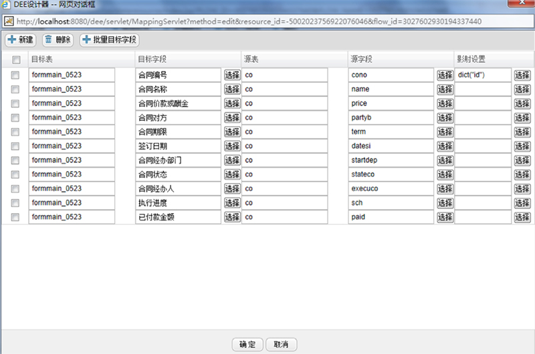Screen dimensions: 535x354
Task: Tick the checkbox for the 已付款金额 row
Action: tap(15, 217)
